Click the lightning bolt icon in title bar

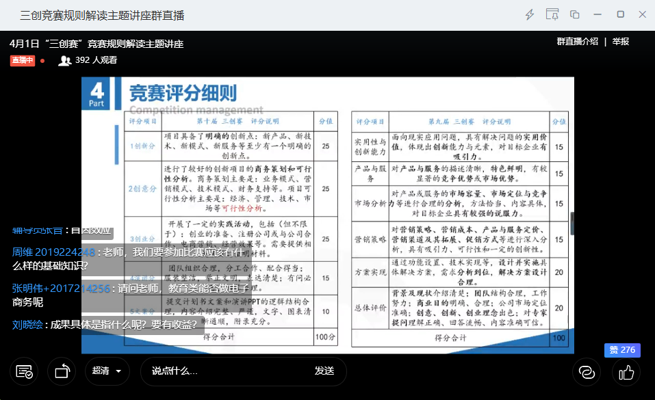pyautogui.click(x=529, y=14)
